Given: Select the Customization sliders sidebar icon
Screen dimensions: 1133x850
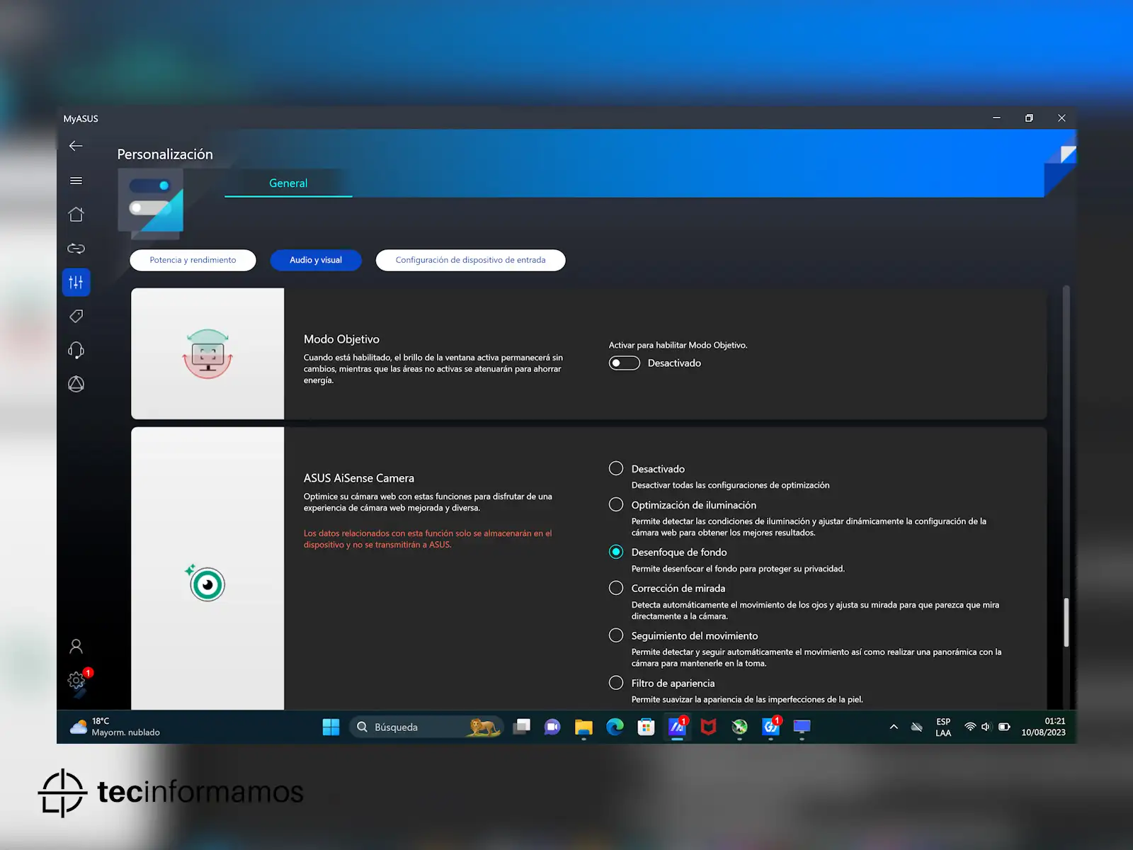Looking at the screenshot, I should pyautogui.click(x=76, y=283).
